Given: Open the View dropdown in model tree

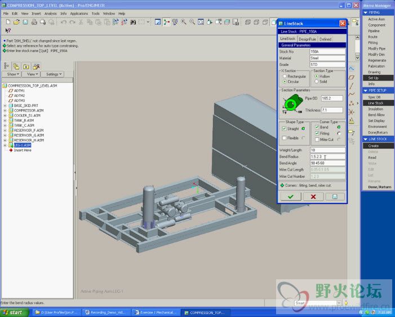Looking at the screenshot, I should point(32,74).
